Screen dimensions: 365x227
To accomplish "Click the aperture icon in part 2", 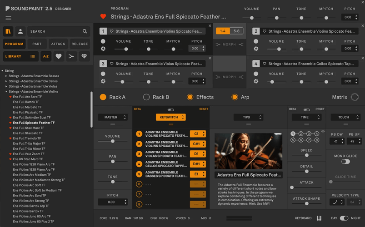I will pos(256,49).
